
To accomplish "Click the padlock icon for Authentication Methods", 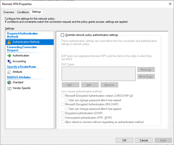I will click(x=9, y=42).
